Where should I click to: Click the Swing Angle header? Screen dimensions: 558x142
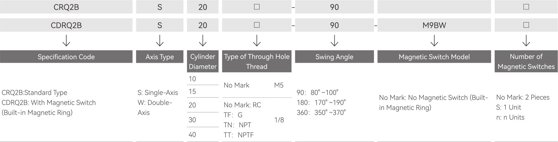click(x=334, y=57)
